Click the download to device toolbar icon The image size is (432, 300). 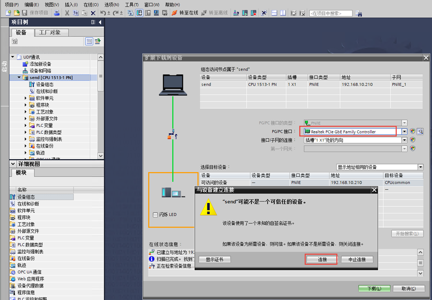point(140,13)
